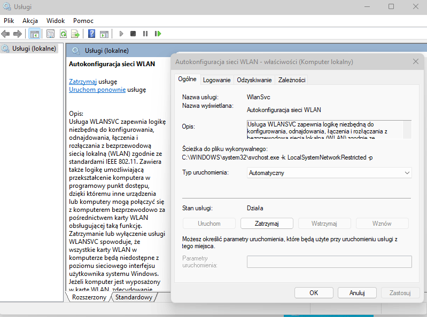Click the displayed name Autokonfiguracja sieci WLAN in dialog
This screenshot has height=317, width=427.
[x=284, y=110]
